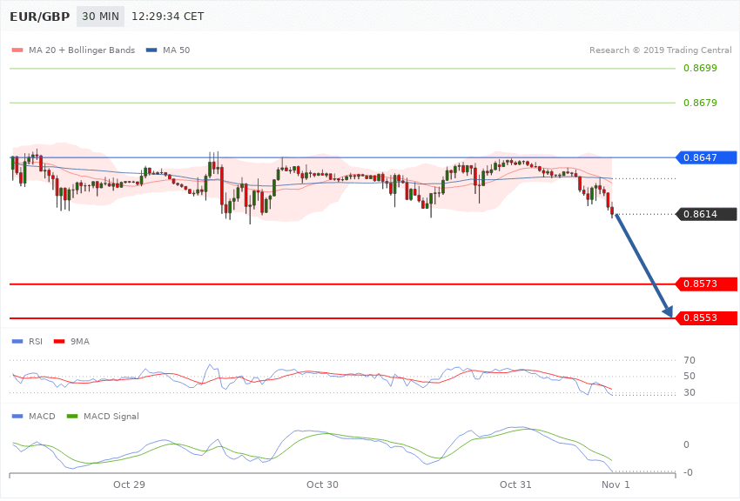Click the RSI 70 axis value
The height and width of the screenshot is (501, 740).
pos(689,361)
